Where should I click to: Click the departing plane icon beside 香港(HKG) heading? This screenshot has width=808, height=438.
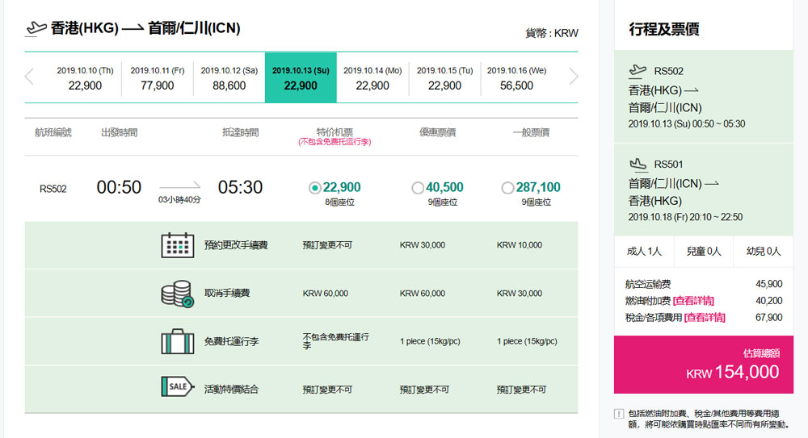tap(36, 28)
